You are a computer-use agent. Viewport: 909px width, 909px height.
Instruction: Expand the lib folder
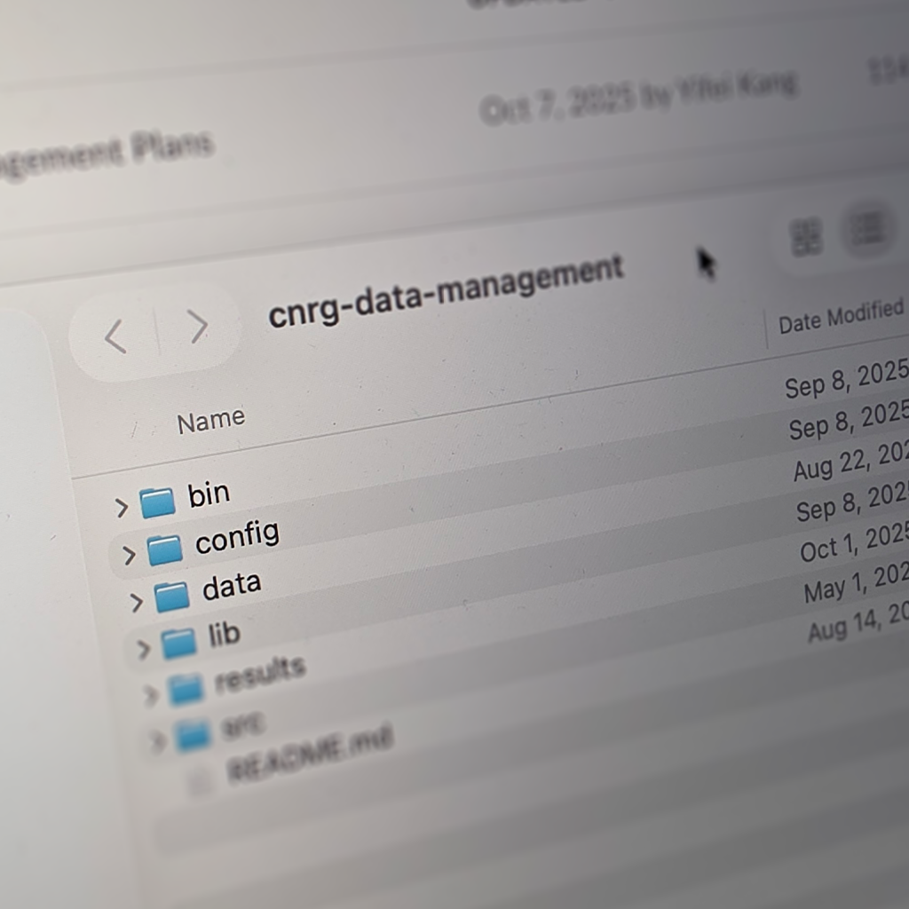[x=143, y=649]
